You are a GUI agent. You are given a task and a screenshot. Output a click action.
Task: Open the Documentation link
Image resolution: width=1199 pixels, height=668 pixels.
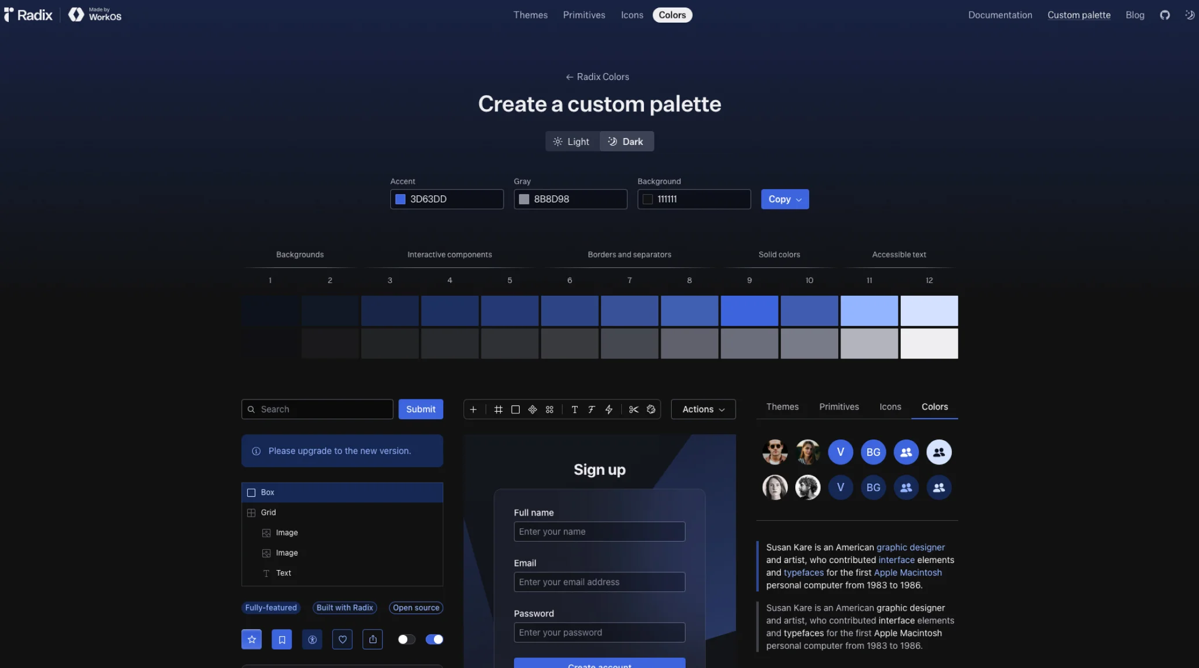1000,15
